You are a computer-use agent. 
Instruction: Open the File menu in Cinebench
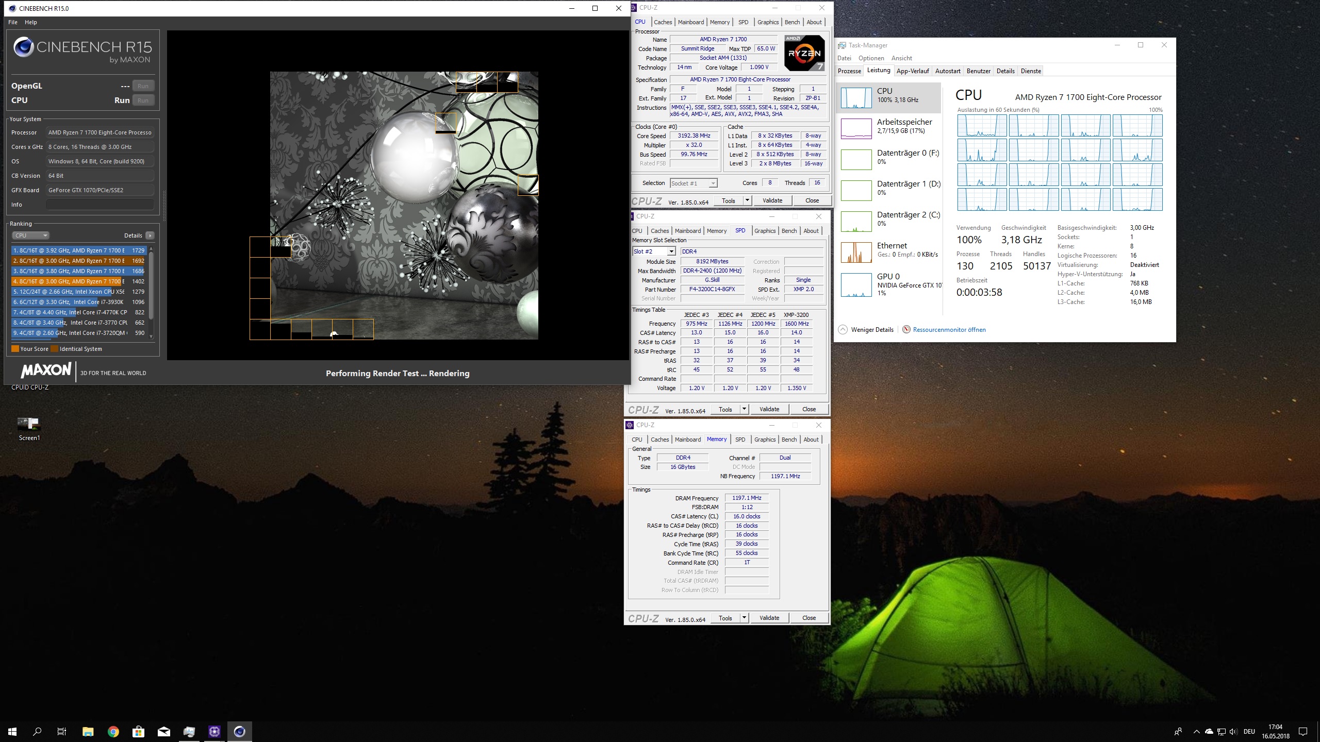pyautogui.click(x=13, y=22)
